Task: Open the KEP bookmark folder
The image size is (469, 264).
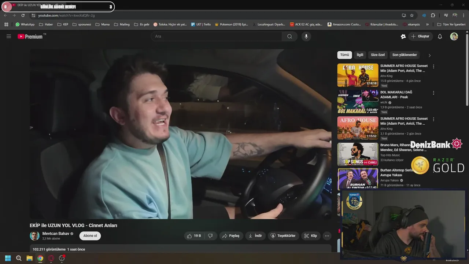Action: 63,25
